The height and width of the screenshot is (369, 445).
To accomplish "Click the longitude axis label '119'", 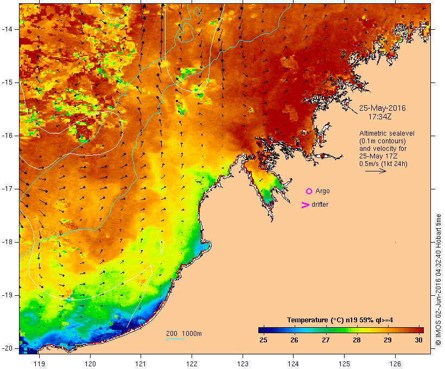I will (x=39, y=364).
